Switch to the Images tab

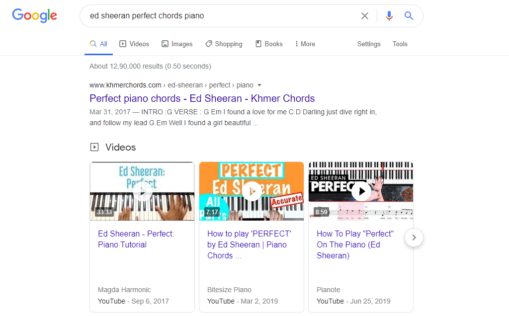pos(177,44)
